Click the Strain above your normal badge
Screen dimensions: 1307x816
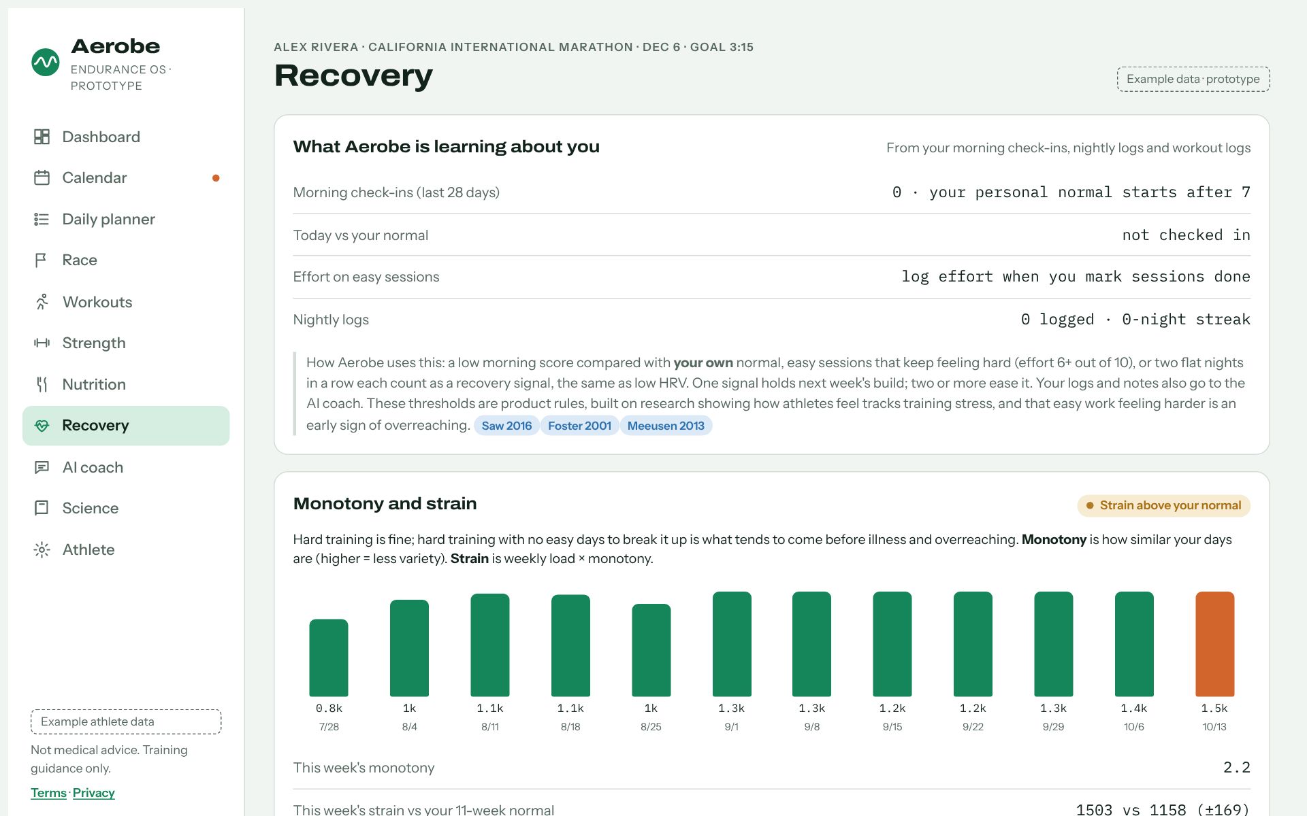(1163, 505)
